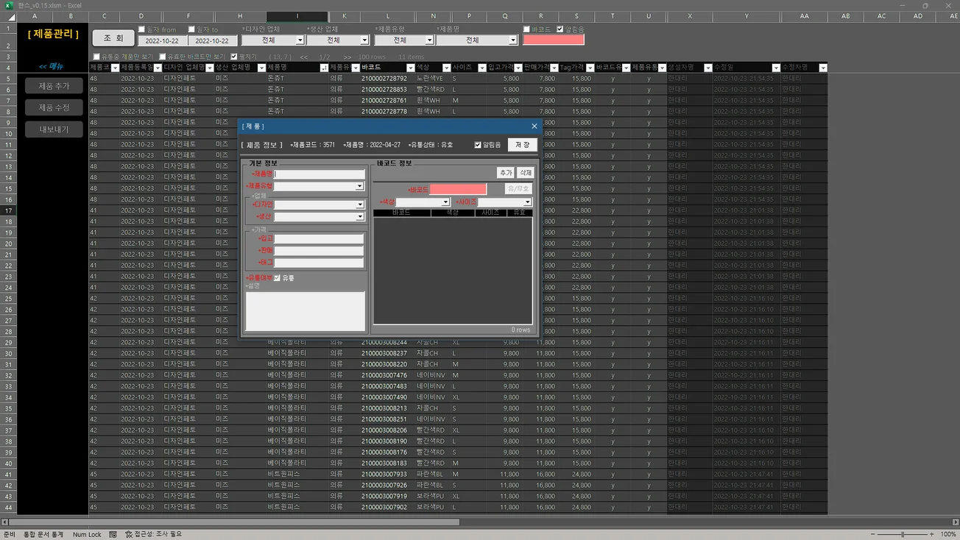The height and width of the screenshot is (540, 960).
Task: Open the 생산 업체 filter dropdown
Action: (364, 40)
